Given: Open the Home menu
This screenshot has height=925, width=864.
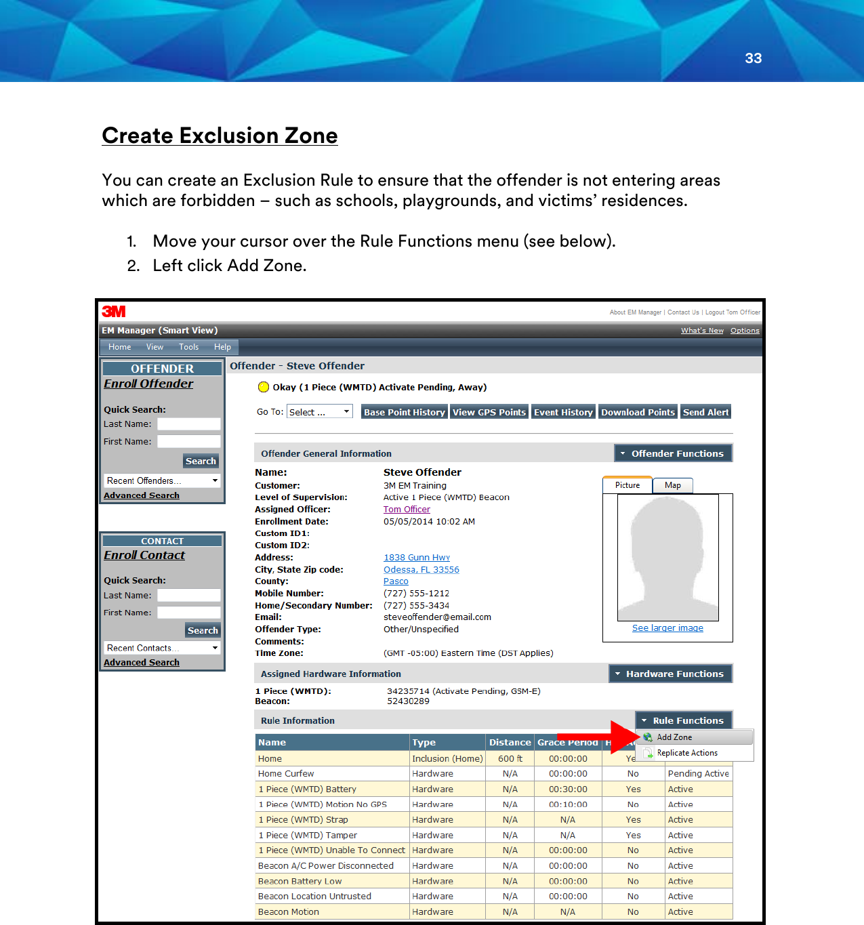Looking at the screenshot, I should tap(120, 347).
